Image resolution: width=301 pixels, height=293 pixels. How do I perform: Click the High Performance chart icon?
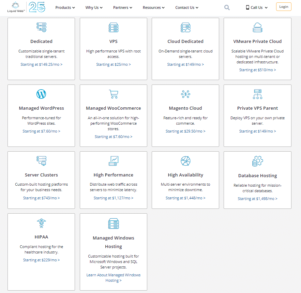click(x=114, y=161)
